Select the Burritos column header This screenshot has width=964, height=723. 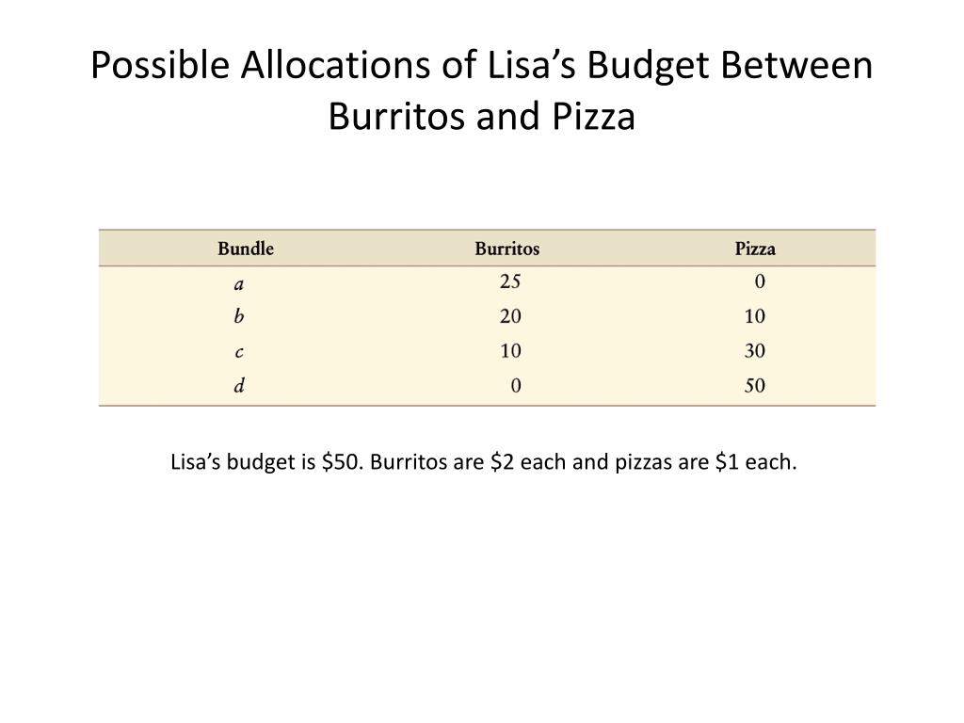(507, 249)
